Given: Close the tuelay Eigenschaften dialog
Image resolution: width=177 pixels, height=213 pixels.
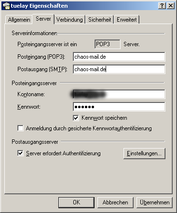Looking at the screenshot, I should point(170,6).
